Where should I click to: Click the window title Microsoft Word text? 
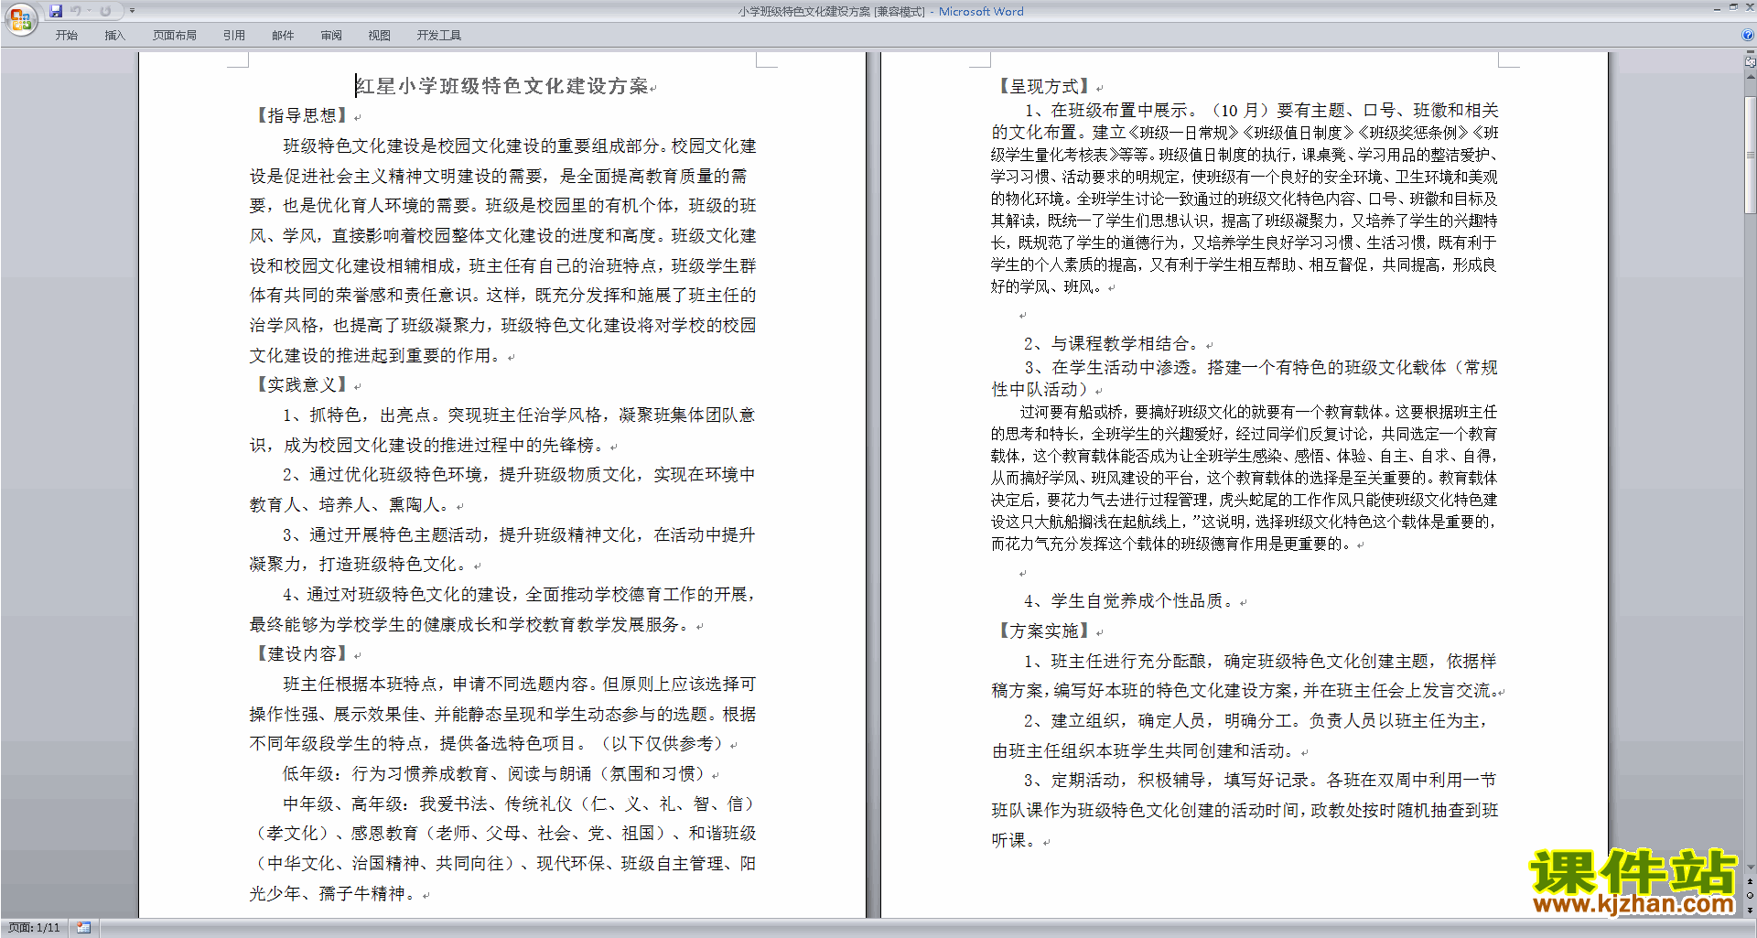[x=981, y=11]
